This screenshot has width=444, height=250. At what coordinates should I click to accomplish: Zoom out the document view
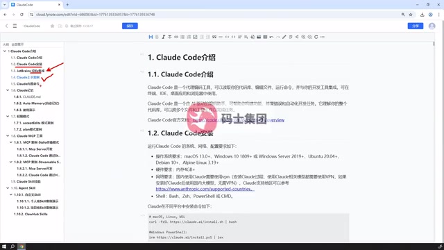(x=310, y=37)
